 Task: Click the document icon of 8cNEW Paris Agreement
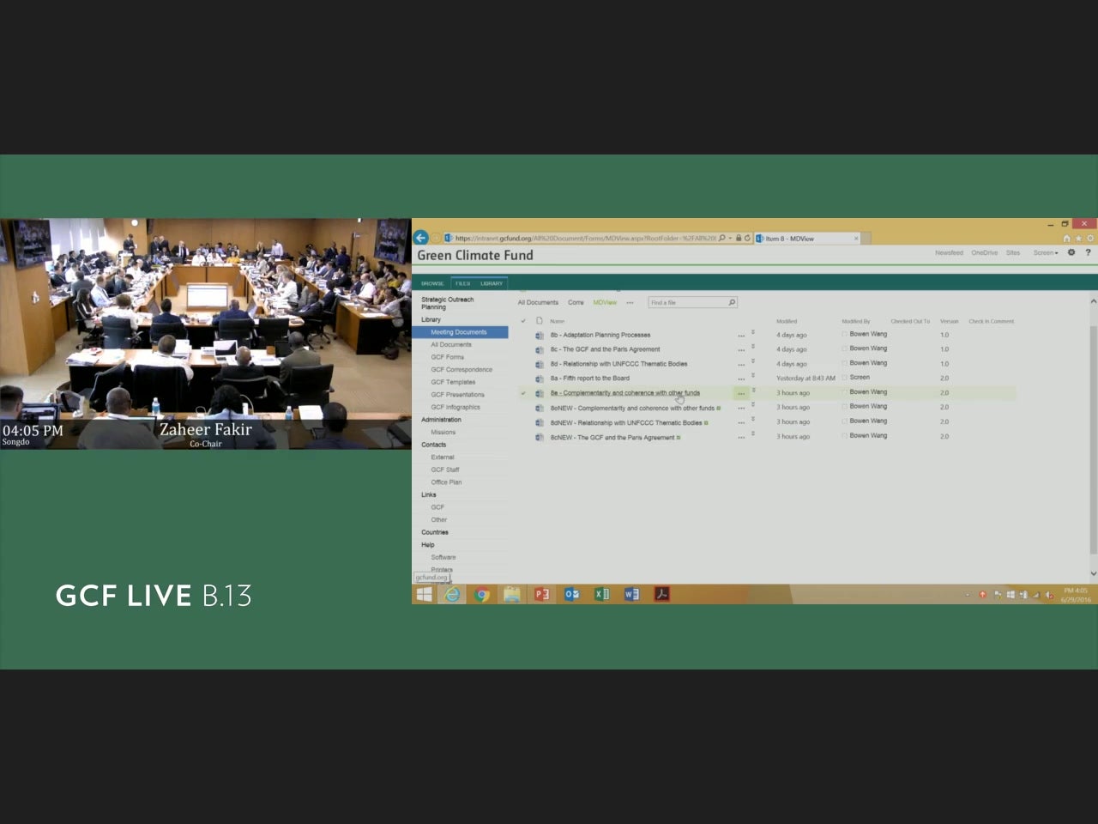point(539,437)
